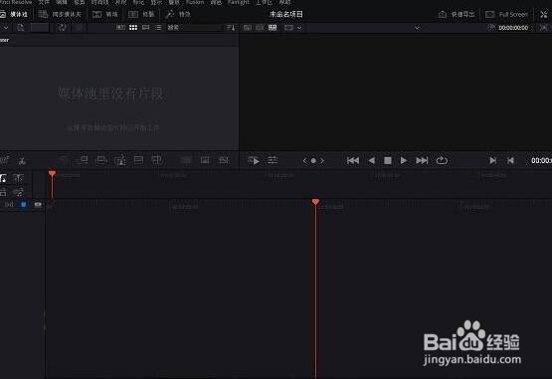
Task: Switch media pool to list view
Action: click(x=158, y=28)
